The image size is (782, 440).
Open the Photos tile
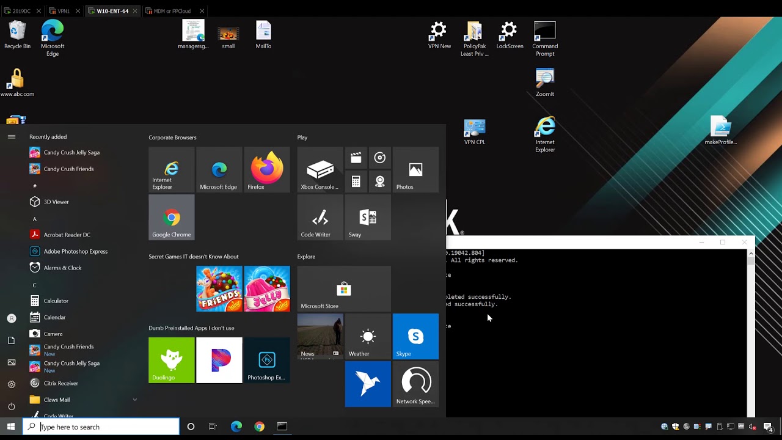coord(415,169)
